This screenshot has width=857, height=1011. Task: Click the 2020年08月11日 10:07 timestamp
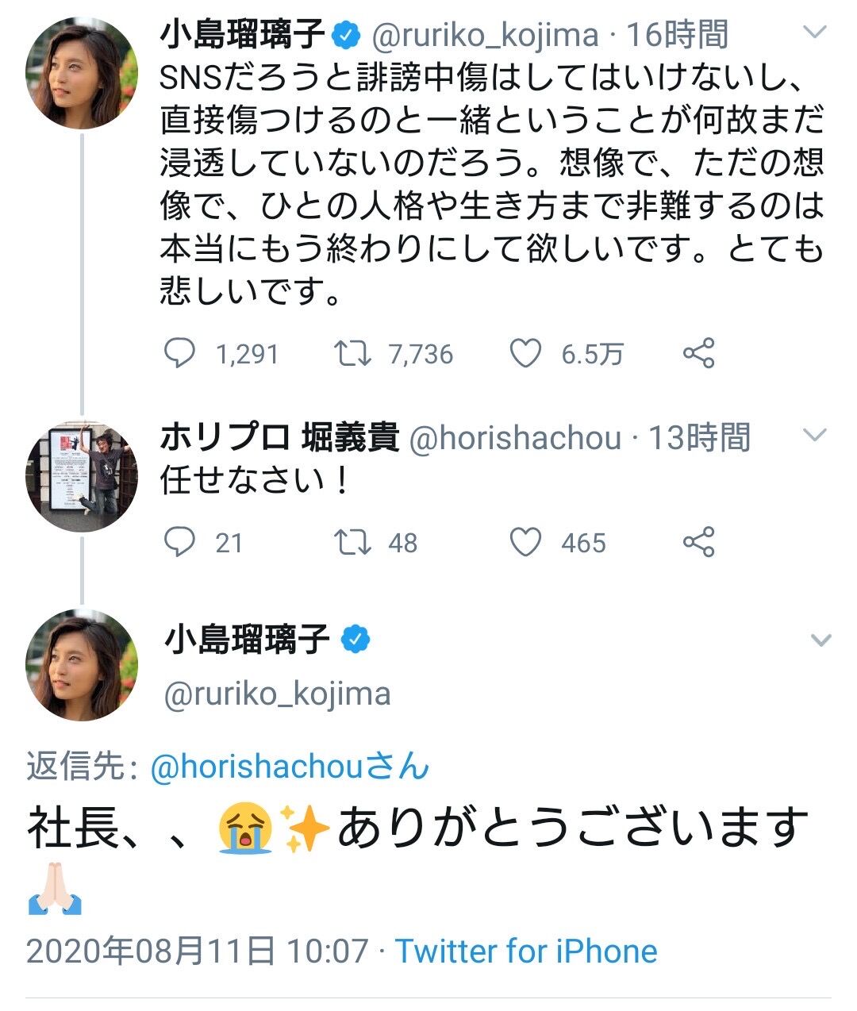197,951
